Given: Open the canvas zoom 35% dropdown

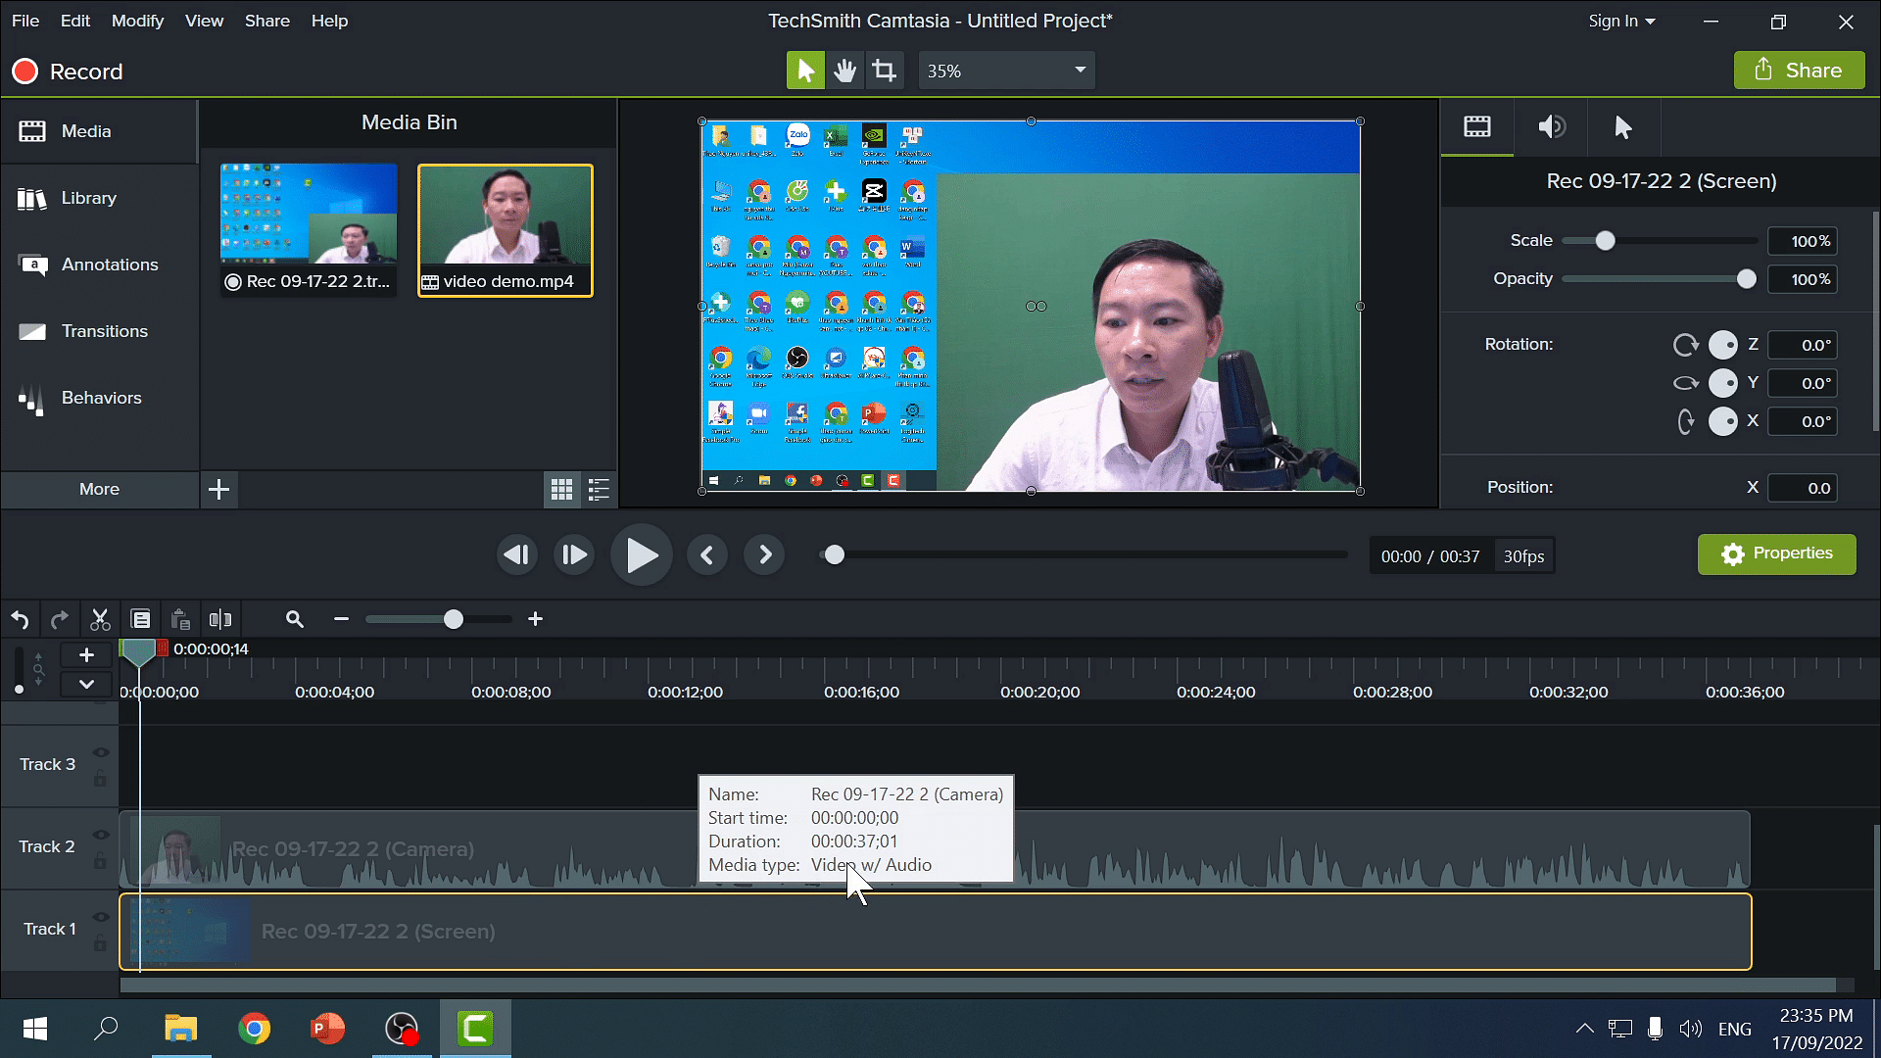Looking at the screenshot, I should 1006,71.
